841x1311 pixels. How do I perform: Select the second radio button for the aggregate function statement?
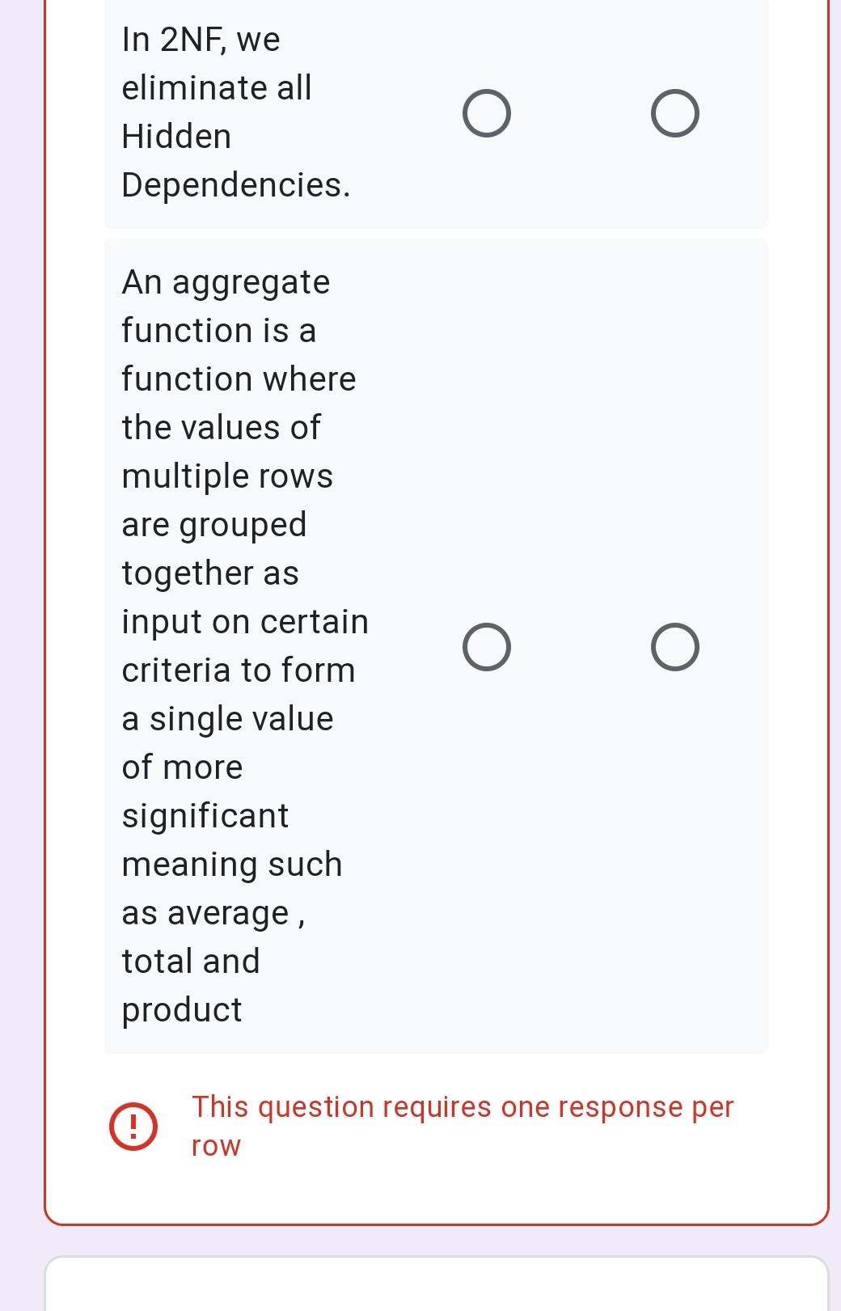click(x=676, y=645)
